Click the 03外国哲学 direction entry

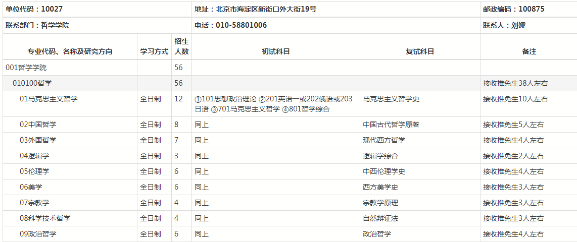click(38, 140)
